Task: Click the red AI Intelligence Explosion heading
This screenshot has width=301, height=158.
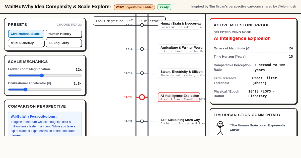Action: coord(242,38)
